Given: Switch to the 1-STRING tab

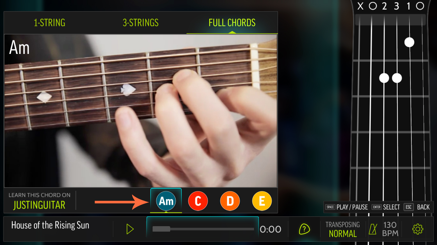Looking at the screenshot, I should [50, 23].
